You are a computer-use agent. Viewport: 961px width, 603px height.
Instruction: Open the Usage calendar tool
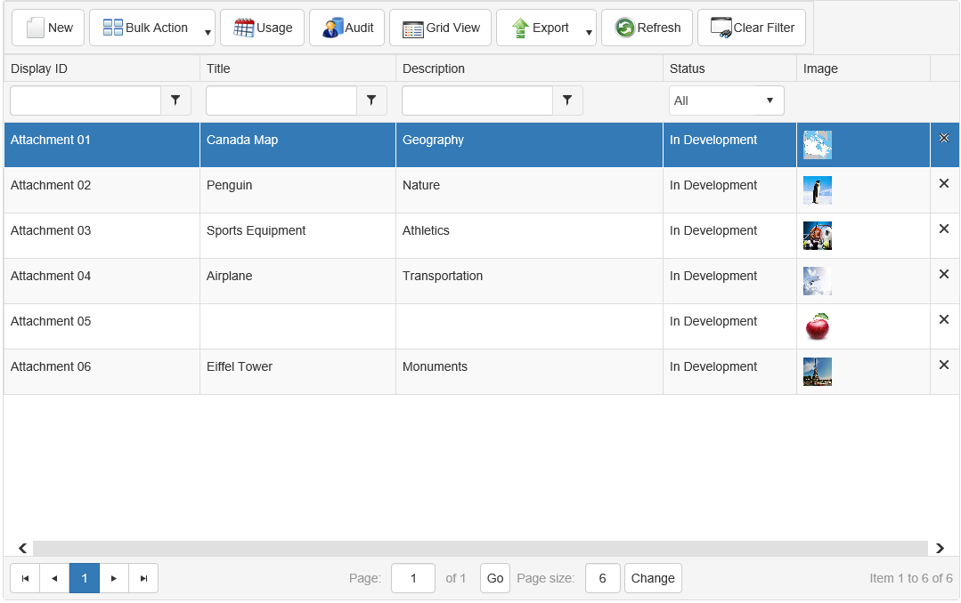[x=263, y=28]
